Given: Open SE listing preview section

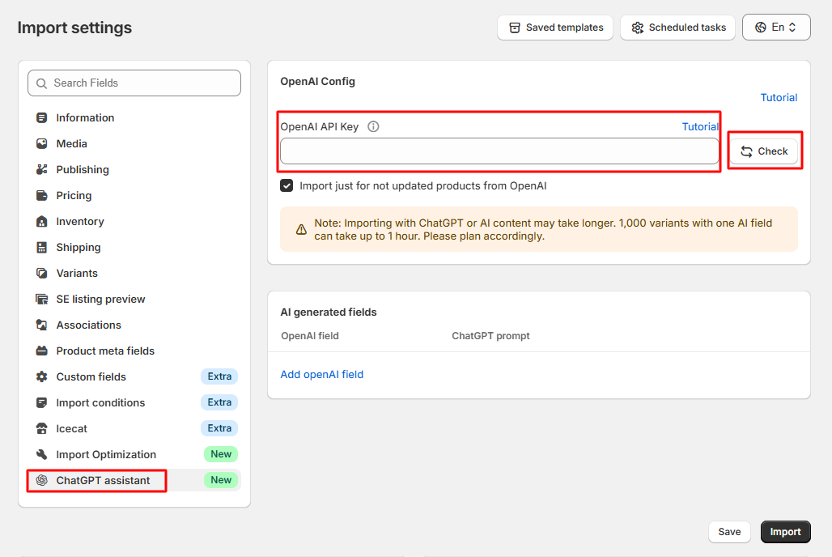Looking at the screenshot, I should click(134, 300).
